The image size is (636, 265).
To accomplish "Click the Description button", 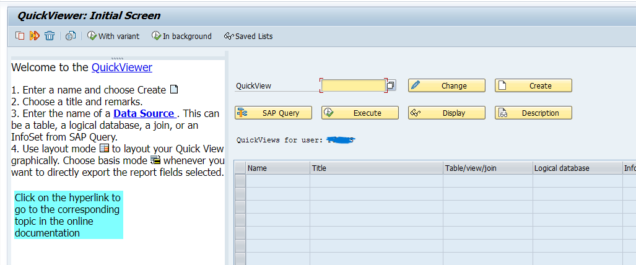I will (x=533, y=113).
